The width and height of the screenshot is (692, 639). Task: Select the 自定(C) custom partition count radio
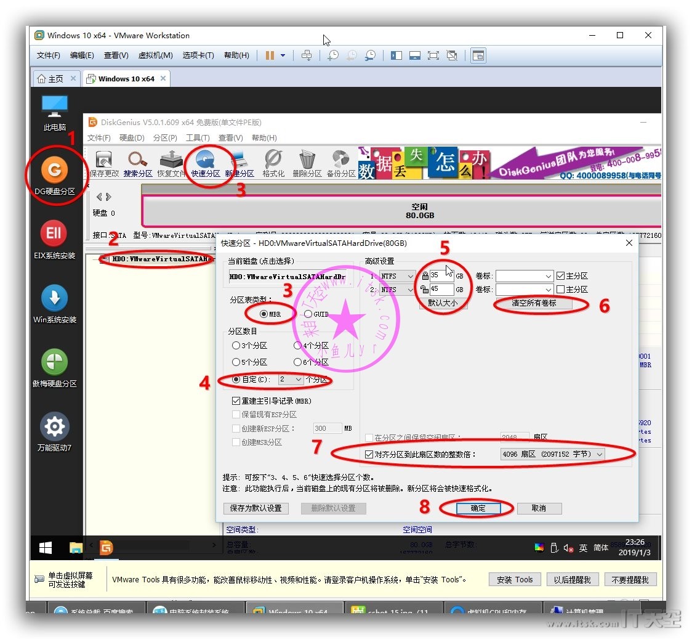(x=236, y=380)
